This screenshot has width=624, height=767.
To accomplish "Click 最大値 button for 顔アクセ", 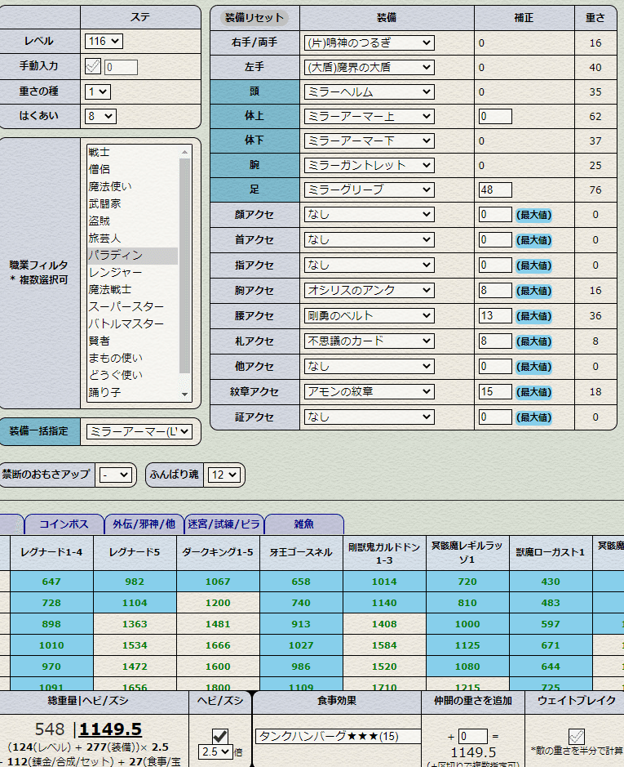I will click(534, 215).
